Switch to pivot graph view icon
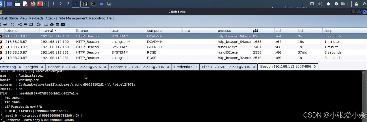Screen dimensions: 367x122 [x=20, y=24]
